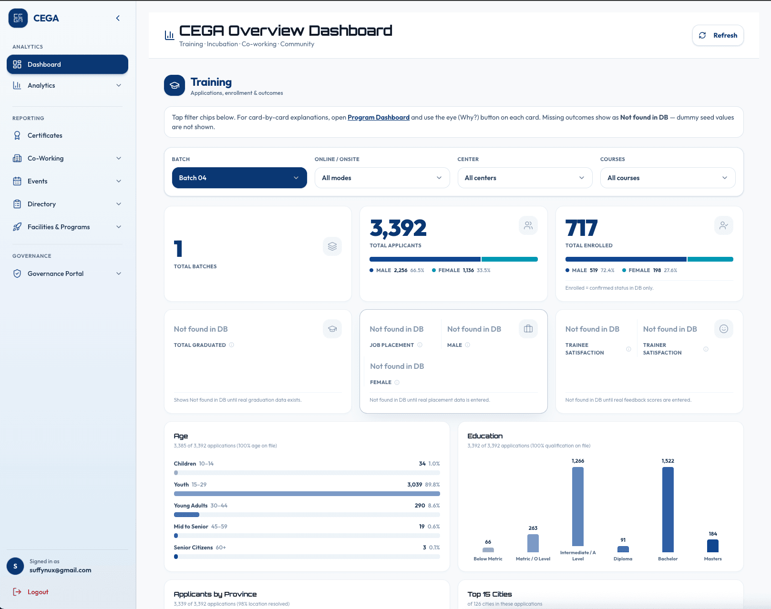The width and height of the screenshot is (771, 609).
Task: Click the Total Graduated cap icon
Action: point(332,329)
